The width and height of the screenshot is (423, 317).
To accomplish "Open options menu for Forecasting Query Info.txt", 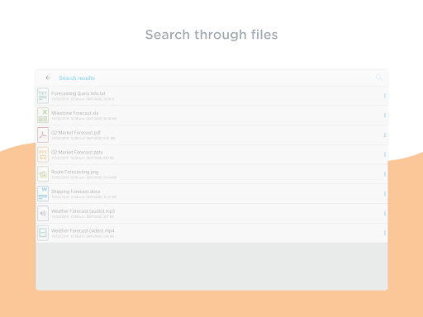I will [x=385, y=96].
